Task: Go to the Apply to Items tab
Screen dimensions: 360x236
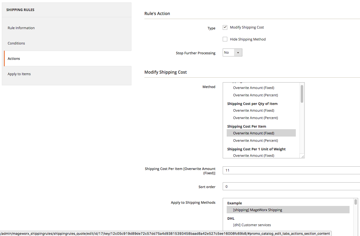Action: pyautogui.click(x=19, y=74)
